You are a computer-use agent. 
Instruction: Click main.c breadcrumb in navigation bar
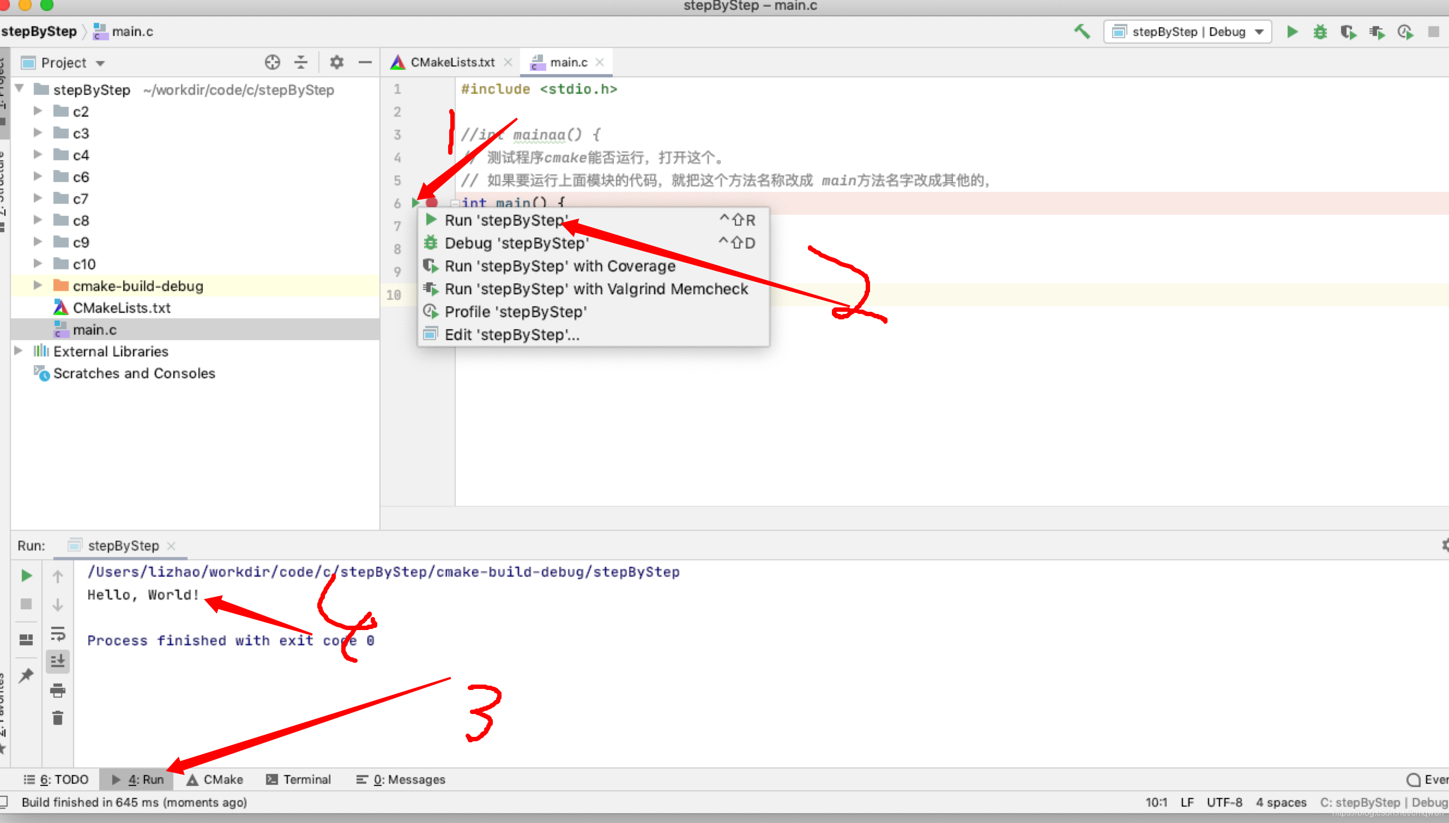coord(123,31)
